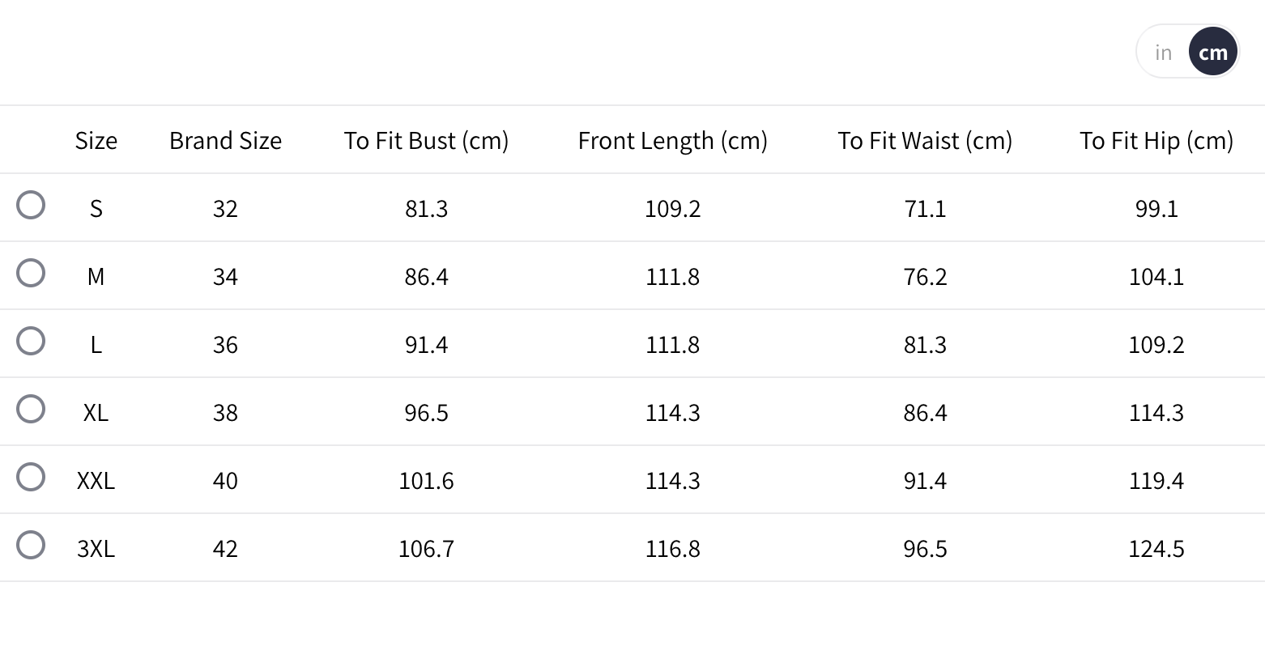Click bust value 86.4 in M row
Image resolution: width=1265 pixels, height=646 pixels.
tap(426, 277)
